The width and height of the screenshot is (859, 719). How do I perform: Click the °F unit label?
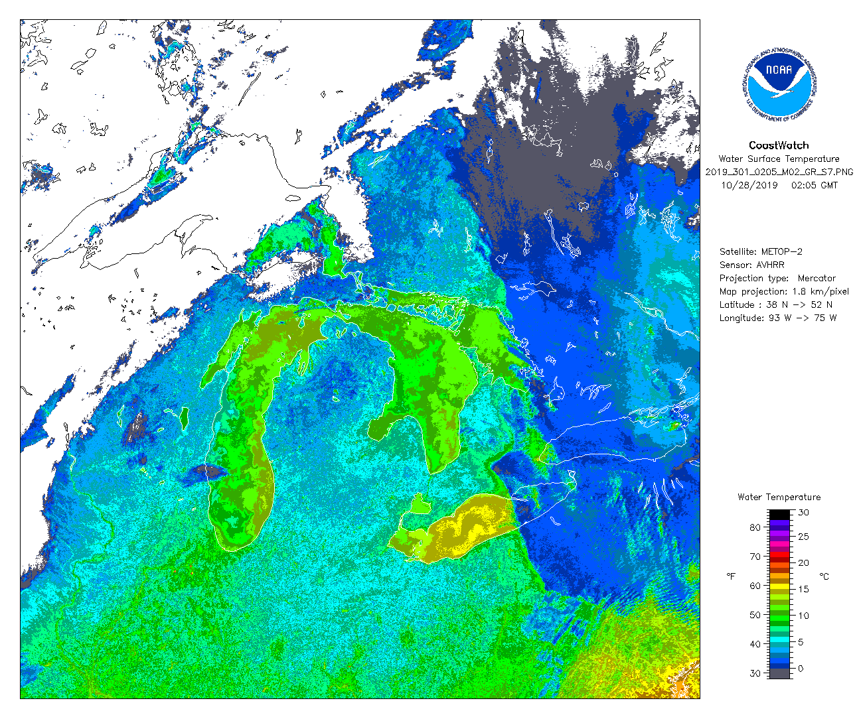(731, 576)
